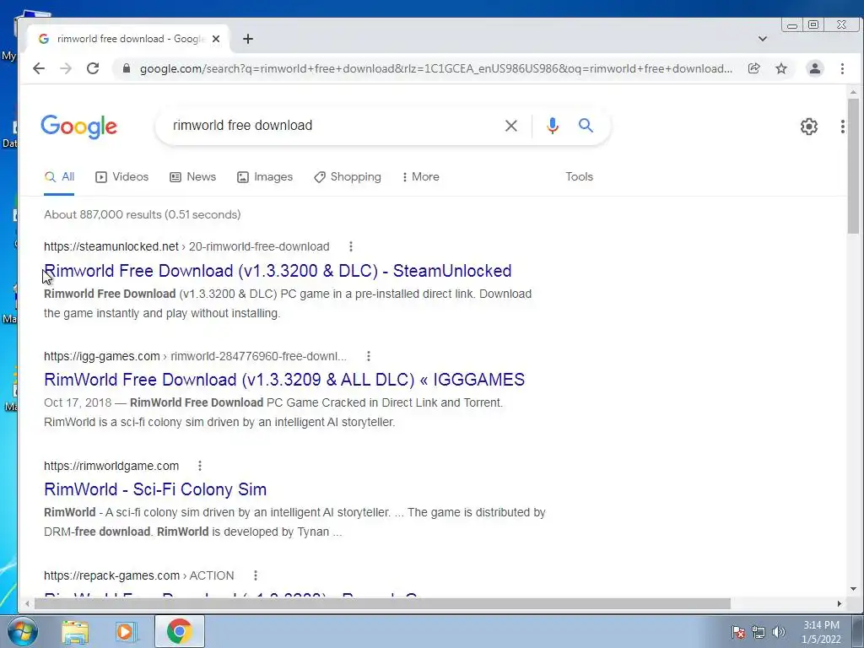Clear the search box with the X

coord(510,126)
